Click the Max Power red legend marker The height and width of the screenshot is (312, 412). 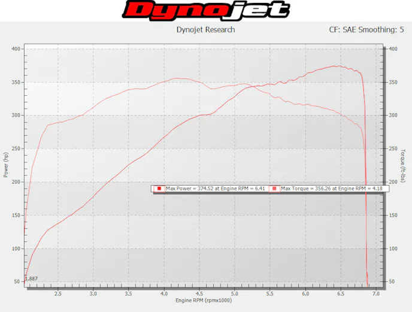160,189
